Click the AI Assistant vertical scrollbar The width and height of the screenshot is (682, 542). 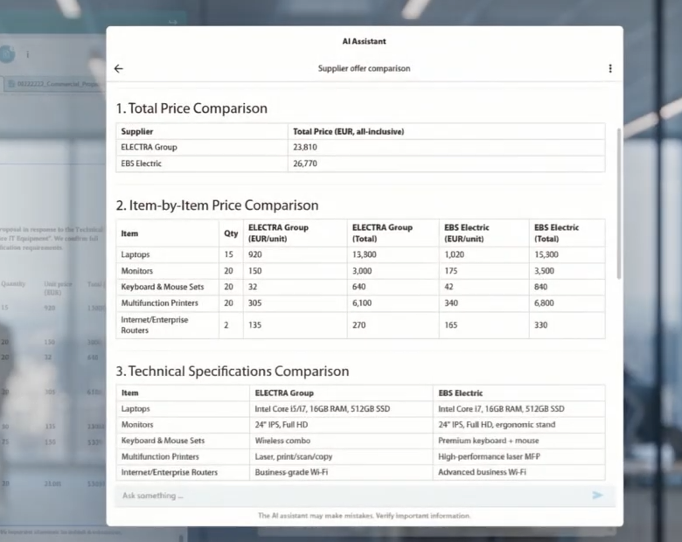click(619, 204)
